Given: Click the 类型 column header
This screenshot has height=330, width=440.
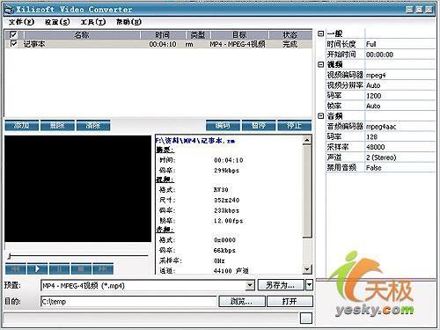Looking at the screenshot, I should [x=198, y=35].
